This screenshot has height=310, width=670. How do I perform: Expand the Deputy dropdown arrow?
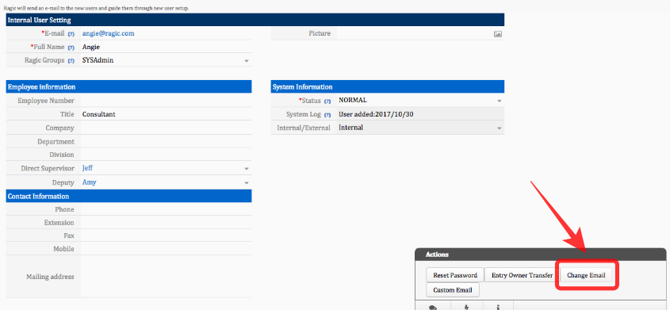pos(247,183)
